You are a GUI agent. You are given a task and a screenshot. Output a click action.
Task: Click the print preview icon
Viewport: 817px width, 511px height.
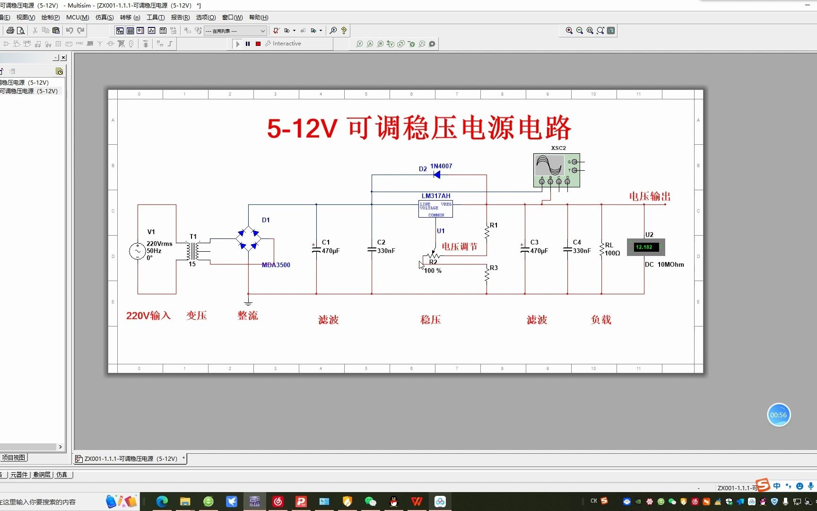tap(21, 30)
